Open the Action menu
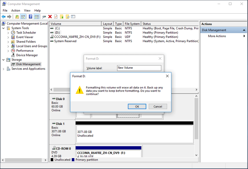This screenshot has height=169, width=248. [16, 11]
